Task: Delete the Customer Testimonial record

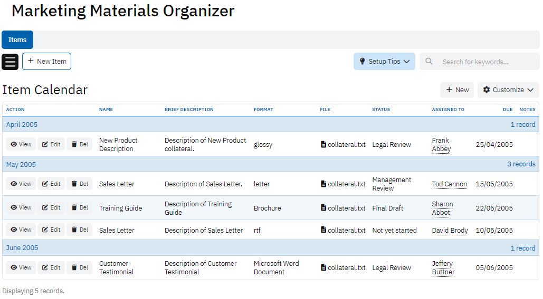Action: 79,267
